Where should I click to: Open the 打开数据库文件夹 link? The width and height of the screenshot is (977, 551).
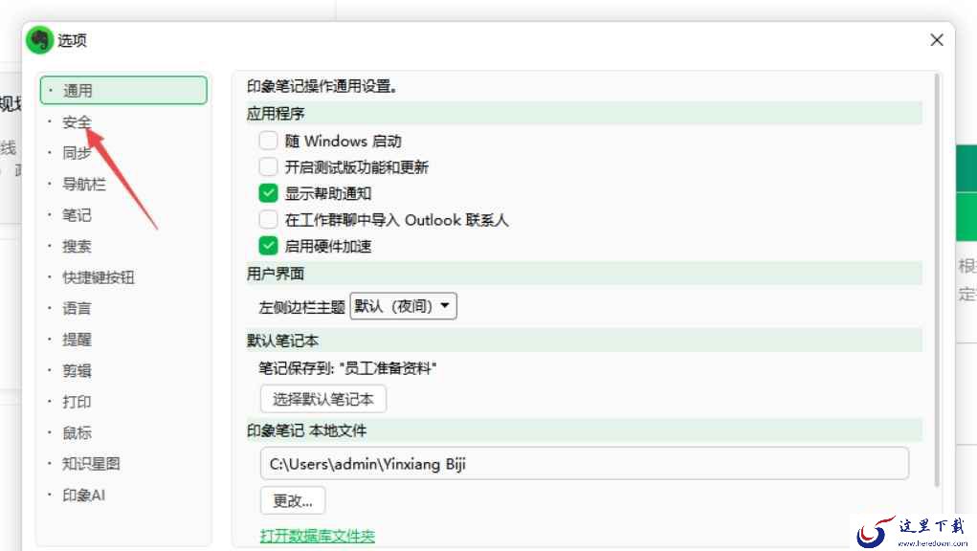click(x=317, y=536)
